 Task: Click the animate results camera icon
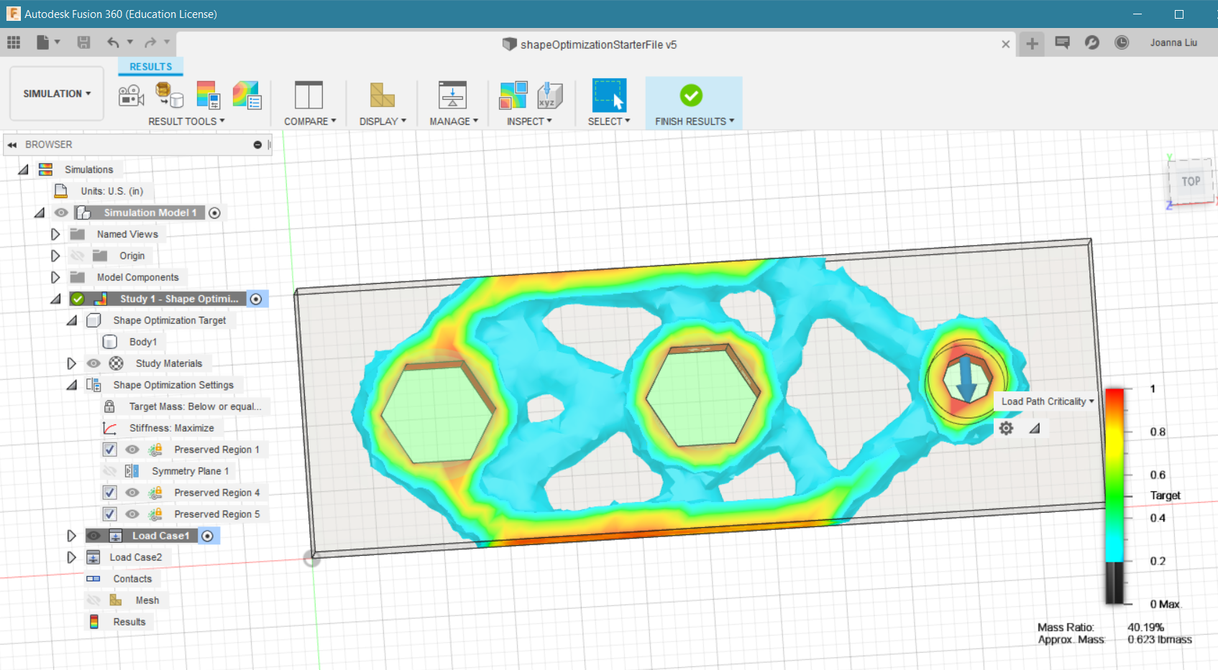[131, 96]
